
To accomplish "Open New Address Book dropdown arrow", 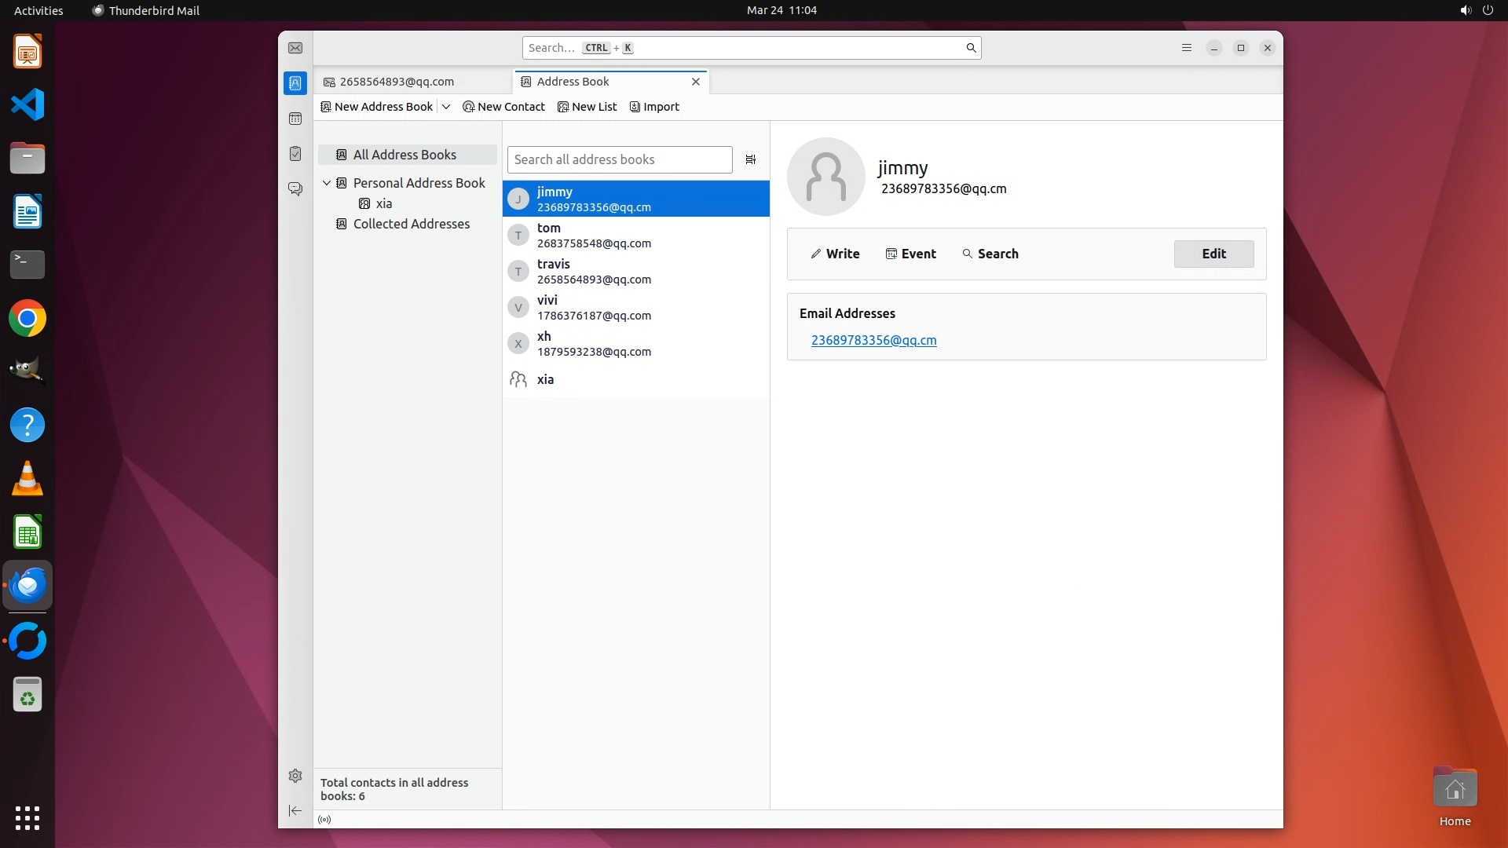I will (446, 107).
